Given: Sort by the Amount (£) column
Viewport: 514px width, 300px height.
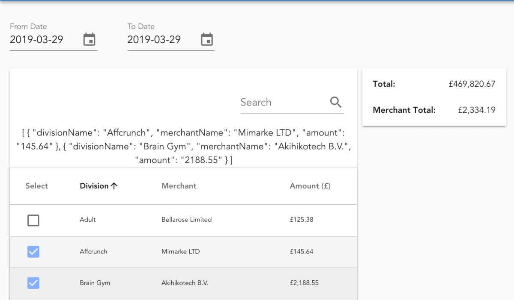Looking at the screenshot, I should tap(310, 186).
